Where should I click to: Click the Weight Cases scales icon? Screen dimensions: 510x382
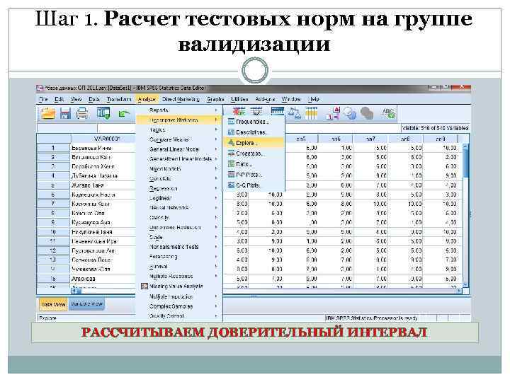click(x=295, y=113)
